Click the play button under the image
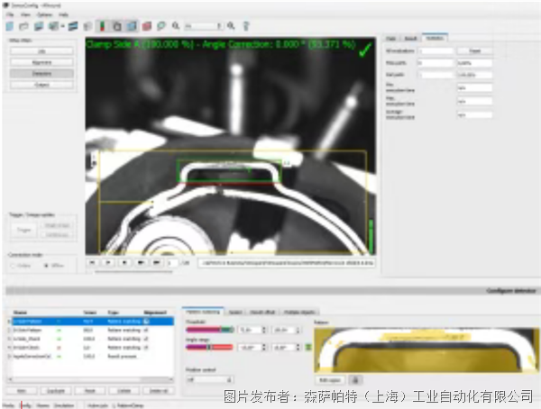541x409 pixels. [x=108, y=262]
